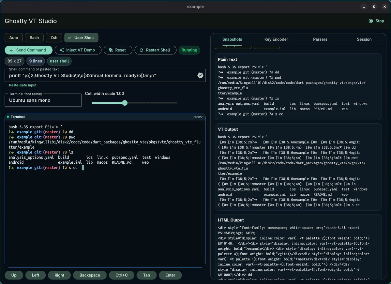Click the verified badge icon in the command field
Image resolution: width=391 pixels, height=284 pixels.
[200, 76]
